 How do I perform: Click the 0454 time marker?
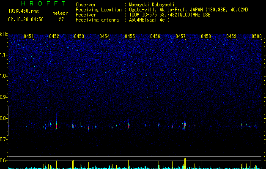coord(104,36)
